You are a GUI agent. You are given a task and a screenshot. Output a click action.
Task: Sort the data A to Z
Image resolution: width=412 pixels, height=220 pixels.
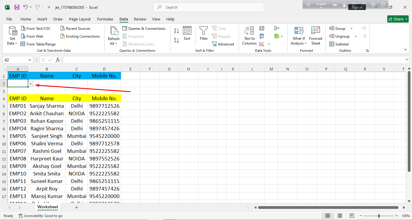(176, 30)
